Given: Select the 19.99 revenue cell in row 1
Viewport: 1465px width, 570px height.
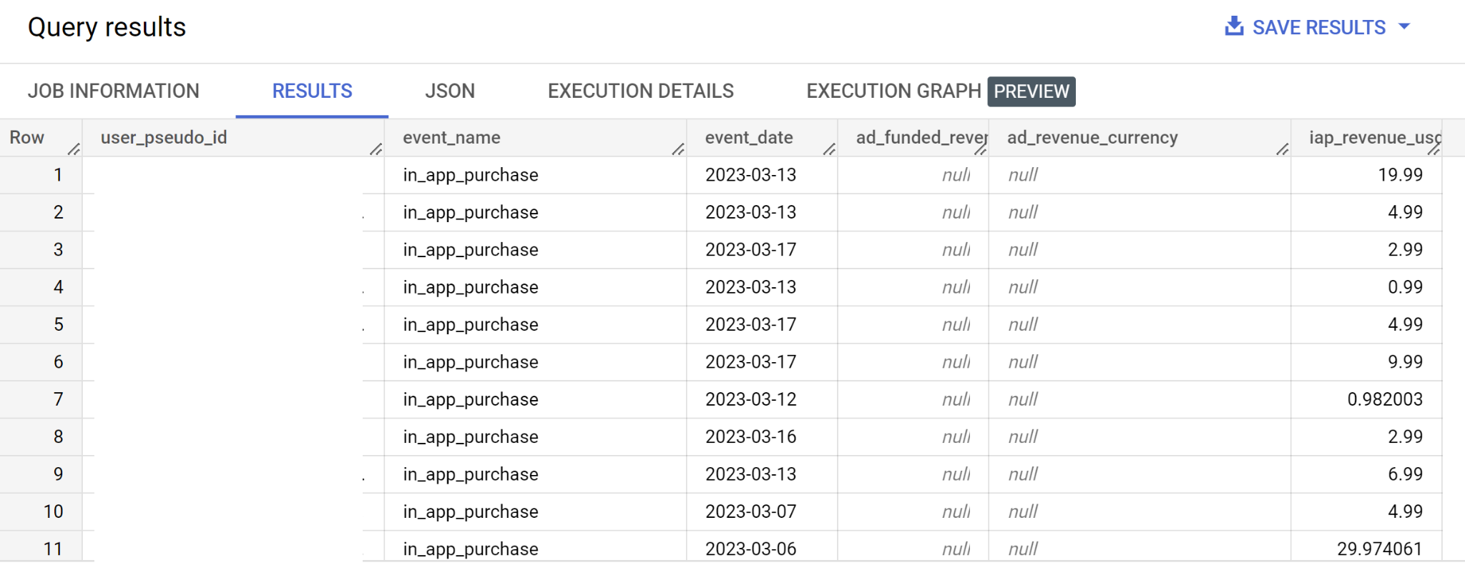Looking at the screenshot, I should click(1400, 175).
